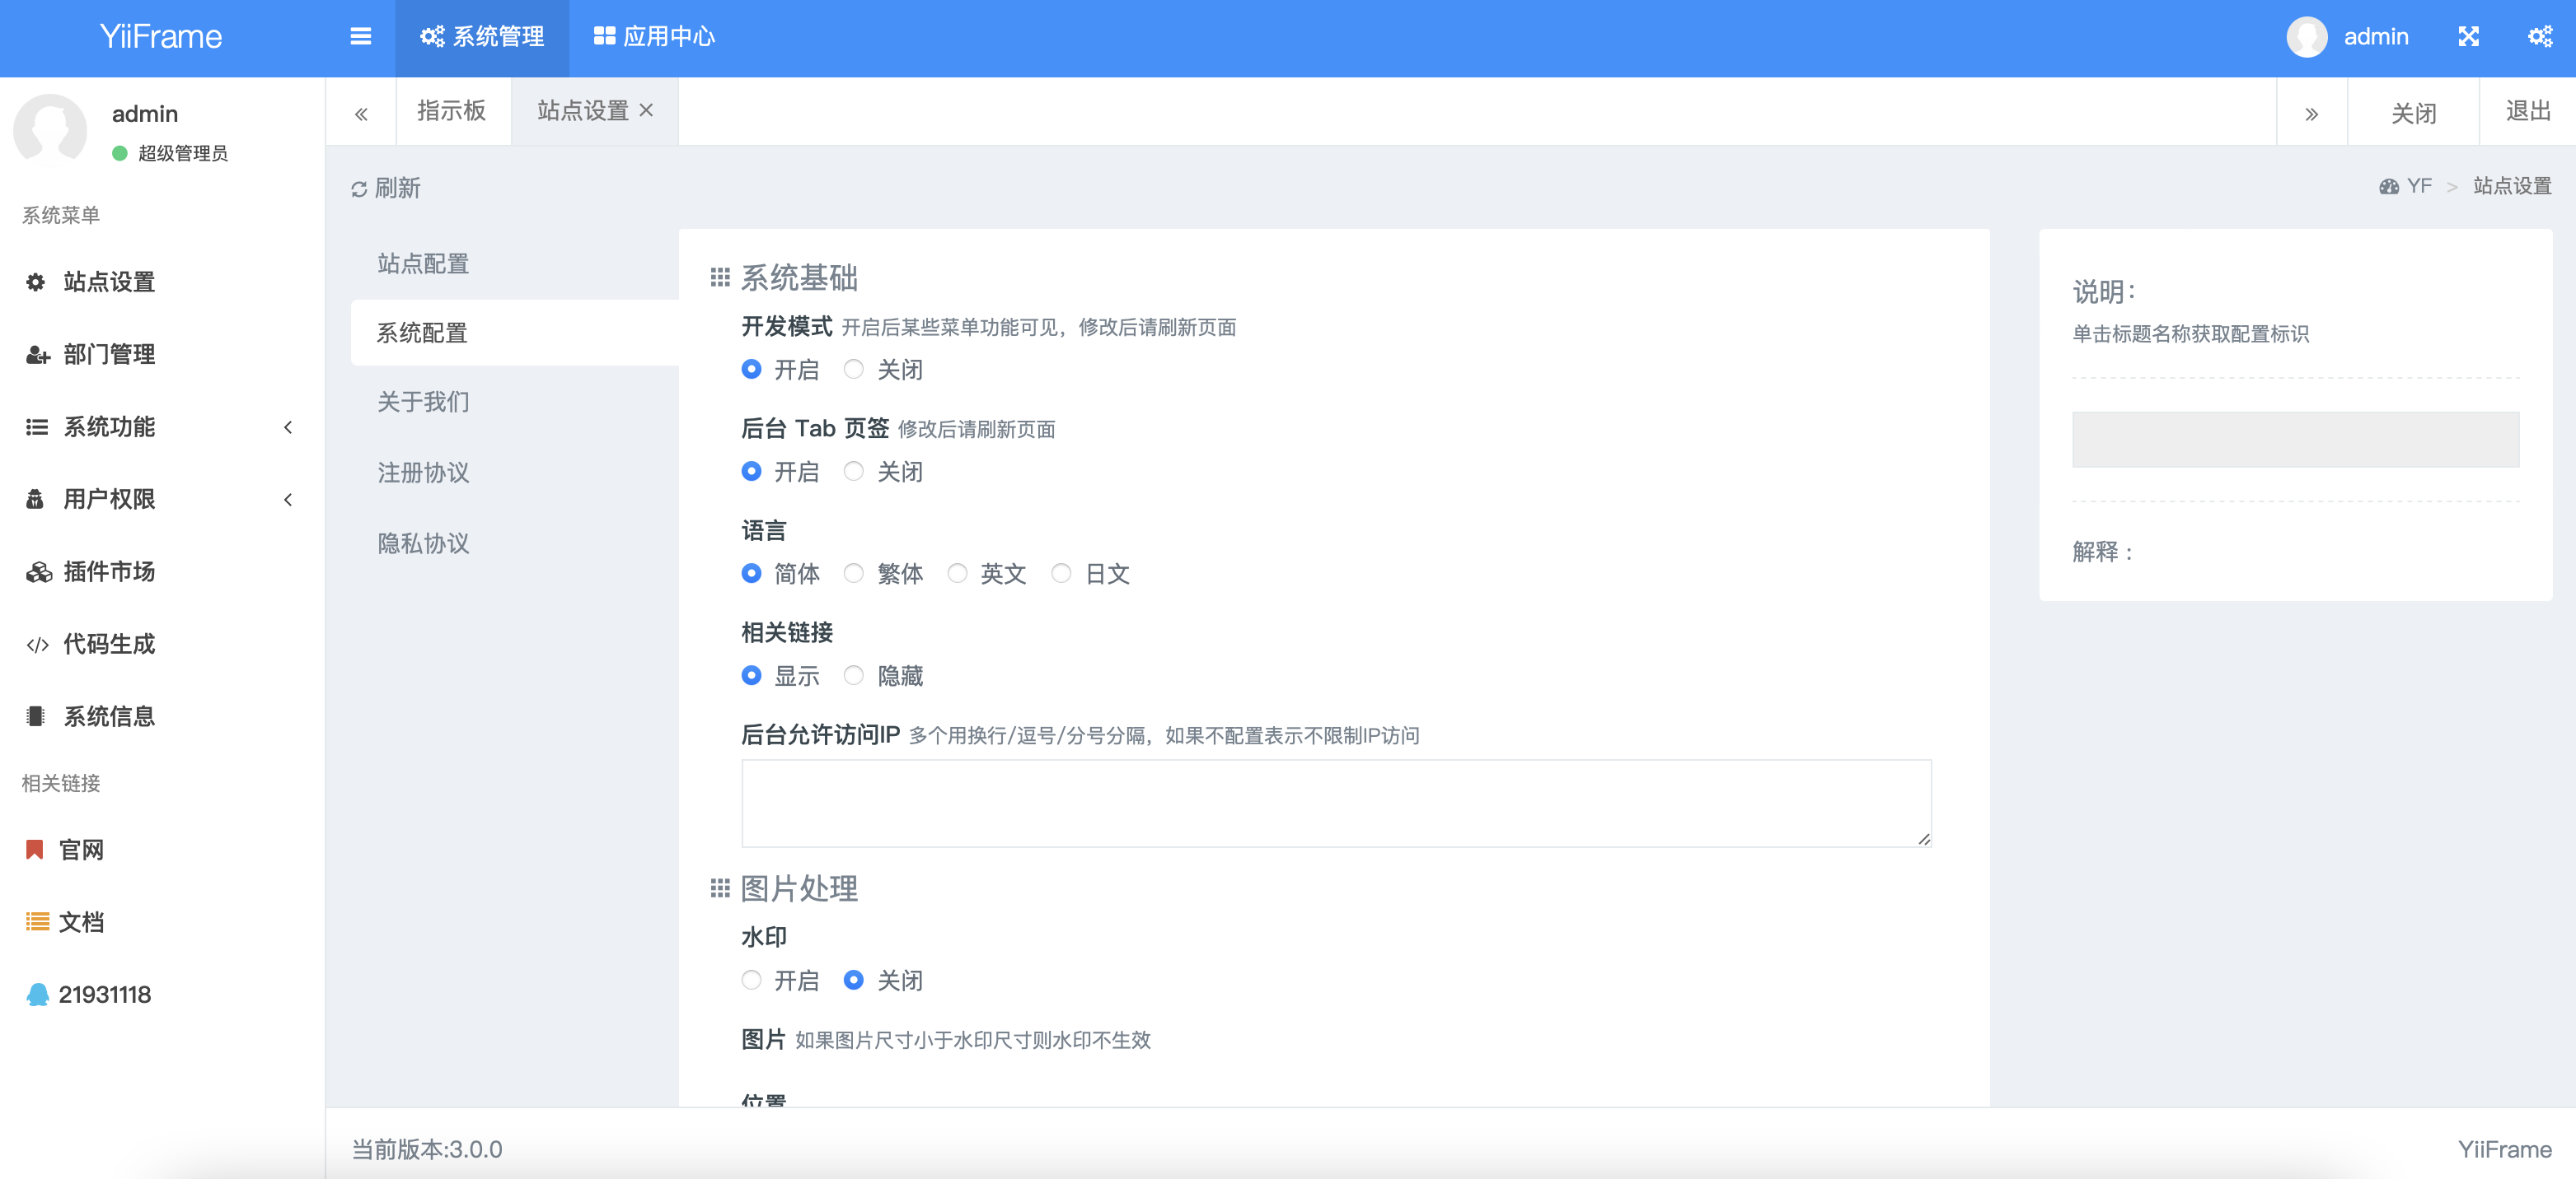
Task: Click the hamburger menu toggle icon
Action: pyautogui.click(x=361, y=37)
